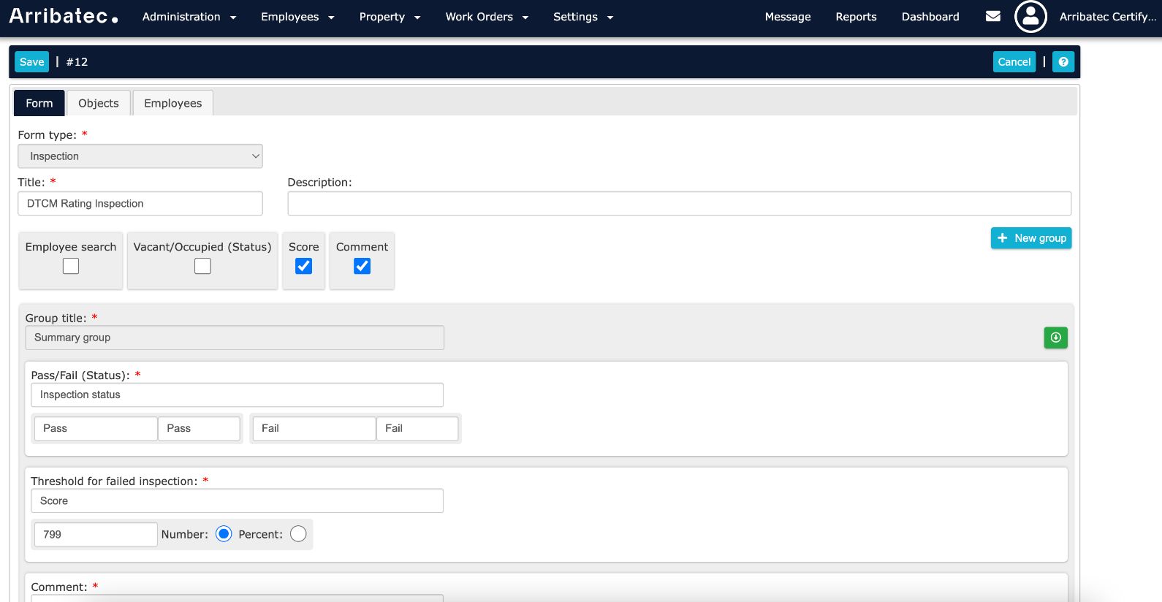Click the Arribatec logo

(64, 16)
